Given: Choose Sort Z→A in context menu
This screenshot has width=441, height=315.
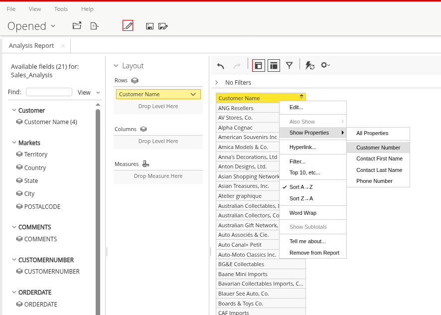Looking at the screenshot, I should coord(301,198).
